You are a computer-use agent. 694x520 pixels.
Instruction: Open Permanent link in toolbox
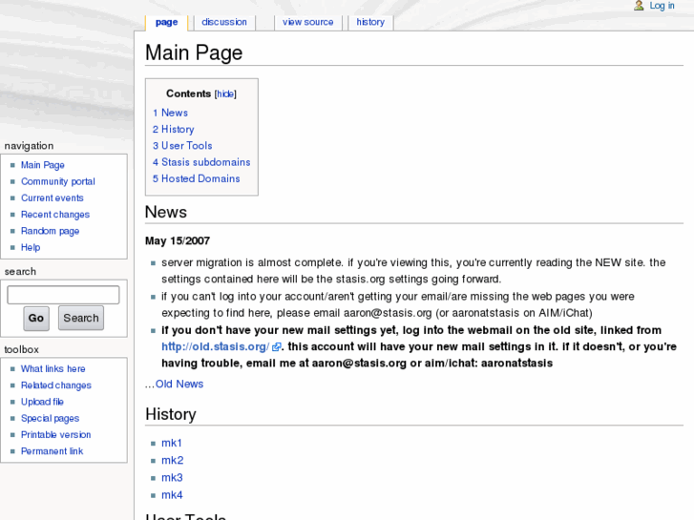[53, 451]
